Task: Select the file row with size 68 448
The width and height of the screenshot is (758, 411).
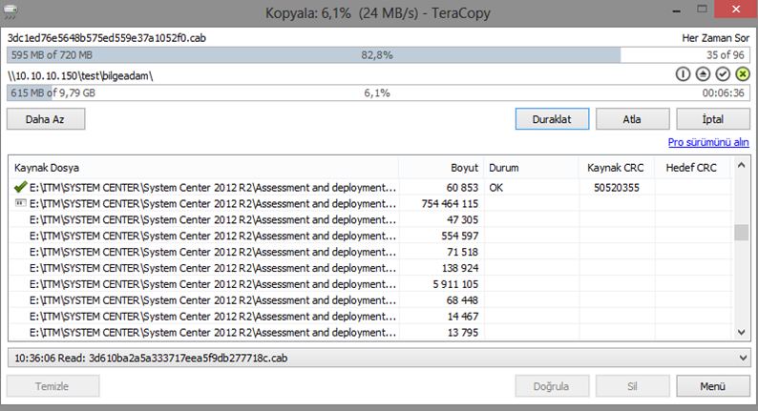Action: point(369,300)
